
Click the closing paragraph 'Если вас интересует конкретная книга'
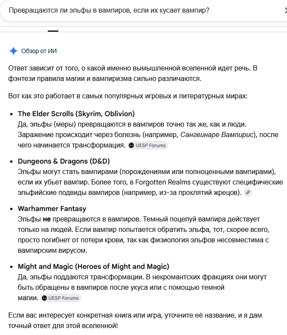coord(135,321)
